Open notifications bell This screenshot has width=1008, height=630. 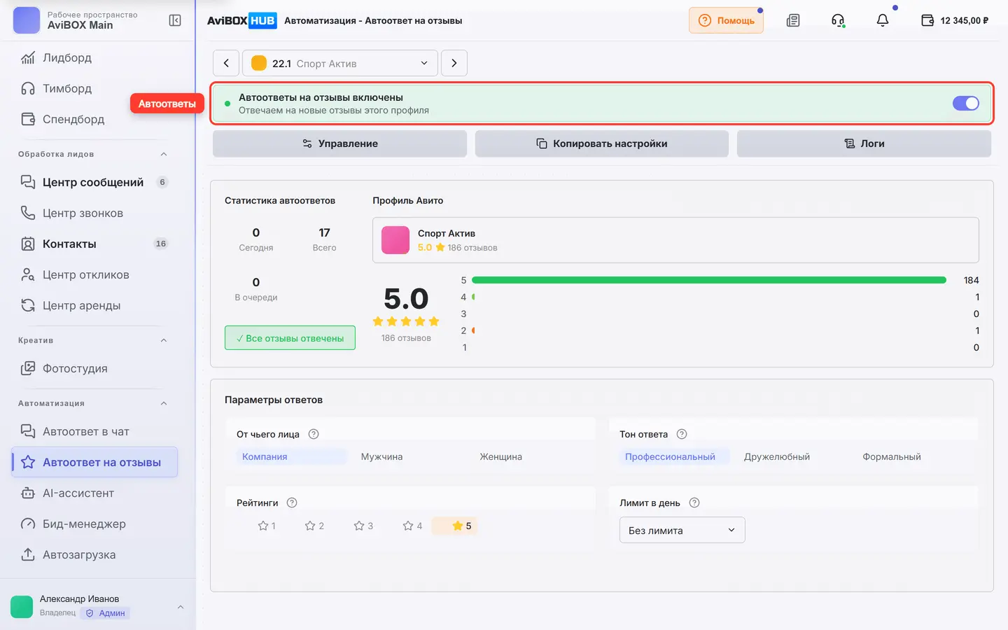click(x=883, y=20)
